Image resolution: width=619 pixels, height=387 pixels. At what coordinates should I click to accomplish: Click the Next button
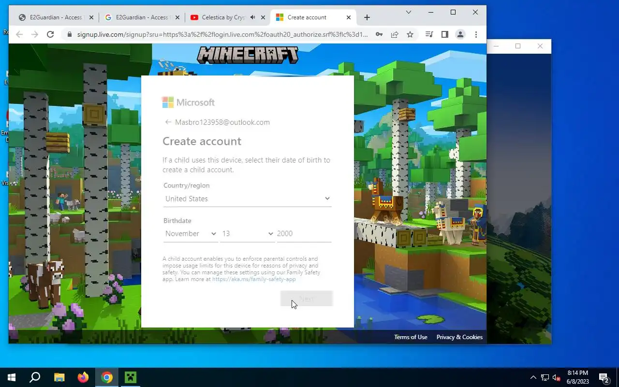307,299
